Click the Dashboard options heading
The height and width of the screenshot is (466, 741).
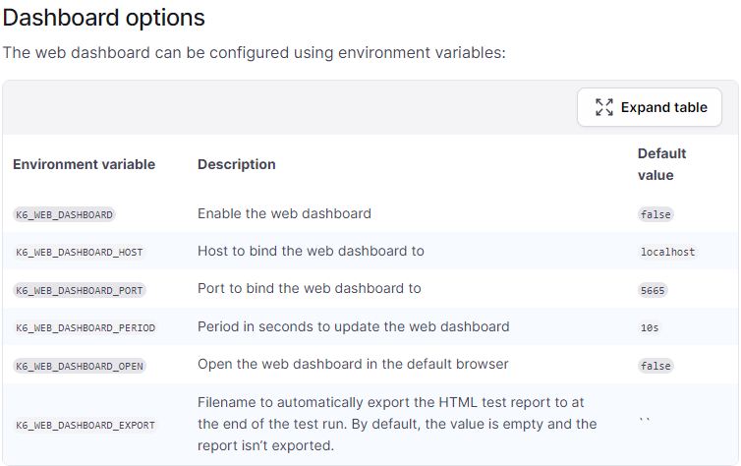tap(104, 18)
